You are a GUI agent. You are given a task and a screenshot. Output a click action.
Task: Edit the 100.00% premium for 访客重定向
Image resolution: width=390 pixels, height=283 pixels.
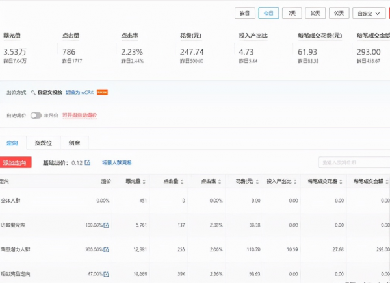pos(106,225)
